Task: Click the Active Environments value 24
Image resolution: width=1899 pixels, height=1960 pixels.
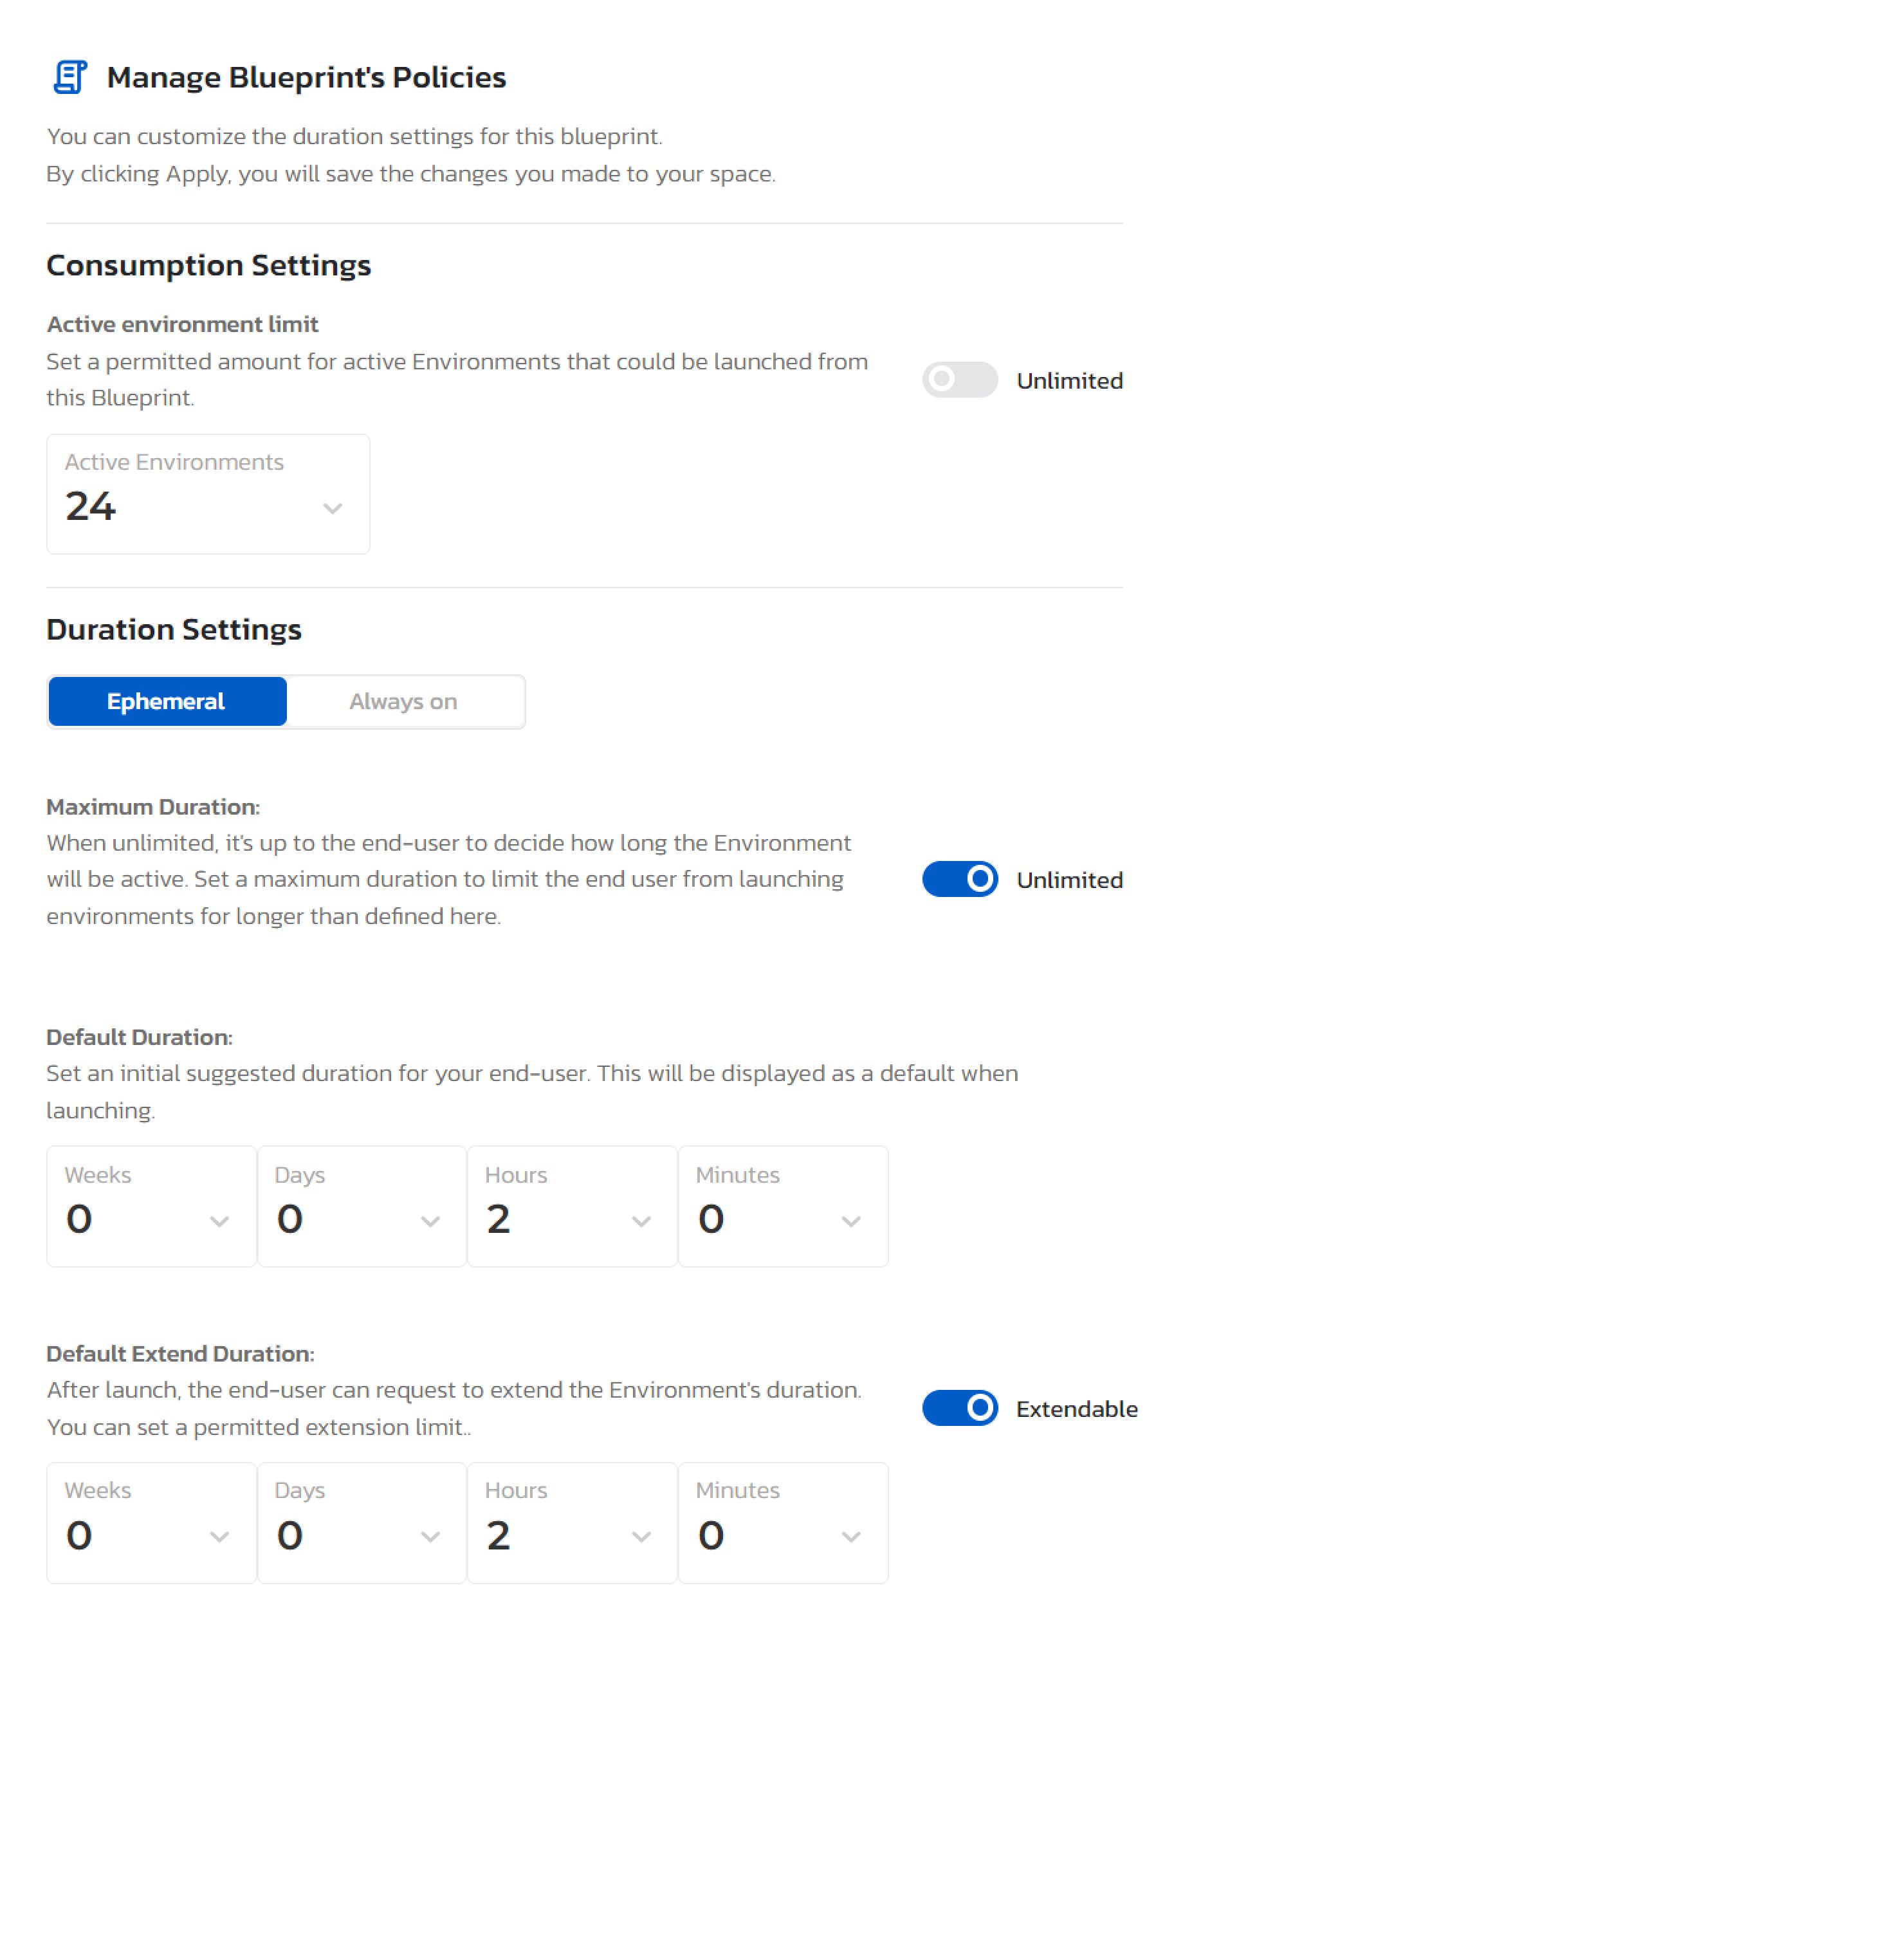Action: [91, 508]
